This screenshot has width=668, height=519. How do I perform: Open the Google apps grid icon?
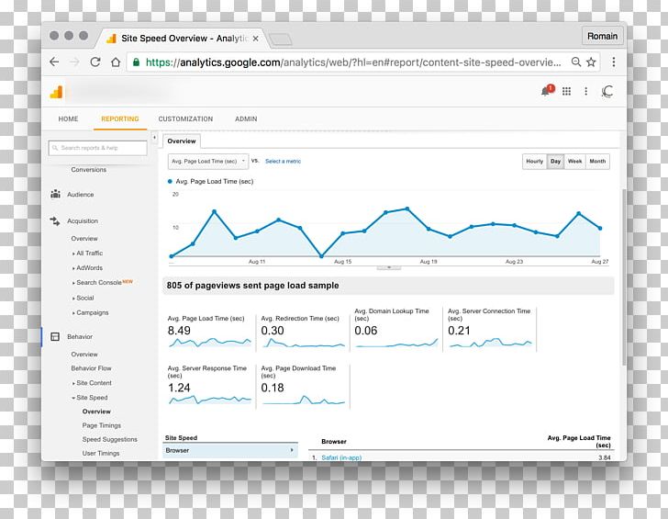(567, 91)
